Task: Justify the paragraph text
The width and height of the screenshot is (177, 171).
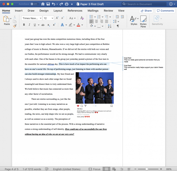Action: 107,21
